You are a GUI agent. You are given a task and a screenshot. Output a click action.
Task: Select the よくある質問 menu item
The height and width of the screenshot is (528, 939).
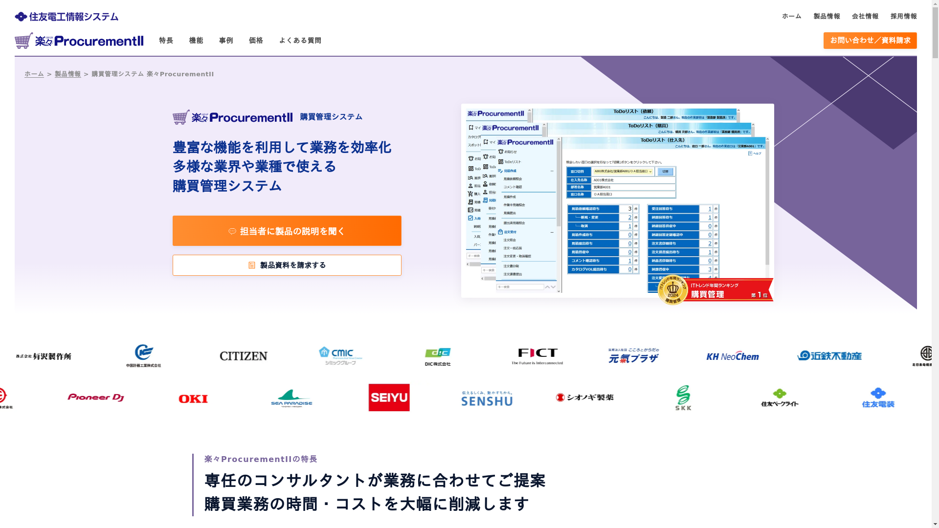click(x=300, y=41)
